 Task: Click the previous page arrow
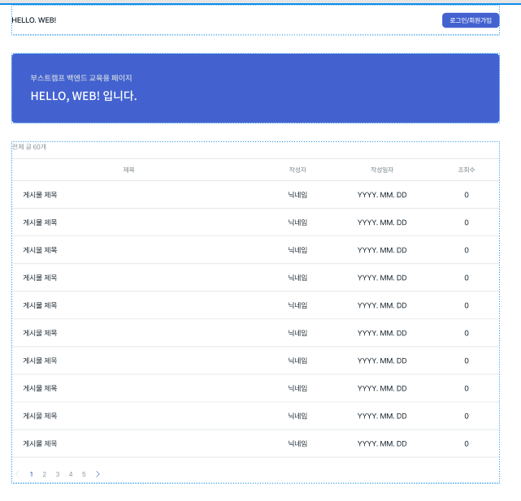click(x=18, y=474)
